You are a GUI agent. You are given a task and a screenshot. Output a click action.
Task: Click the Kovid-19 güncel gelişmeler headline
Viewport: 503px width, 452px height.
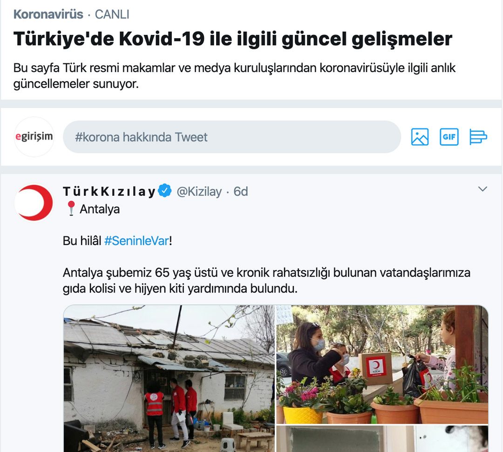233,39
